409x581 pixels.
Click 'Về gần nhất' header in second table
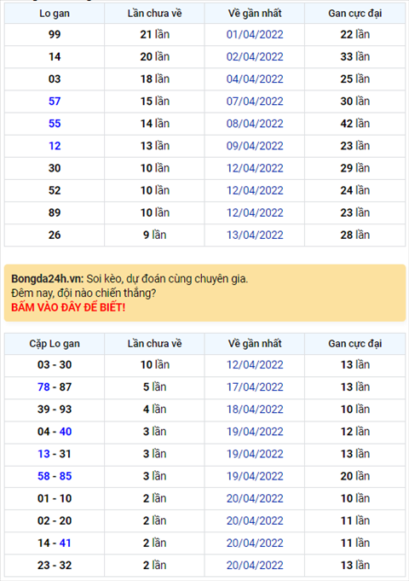[x=255, y=344]
